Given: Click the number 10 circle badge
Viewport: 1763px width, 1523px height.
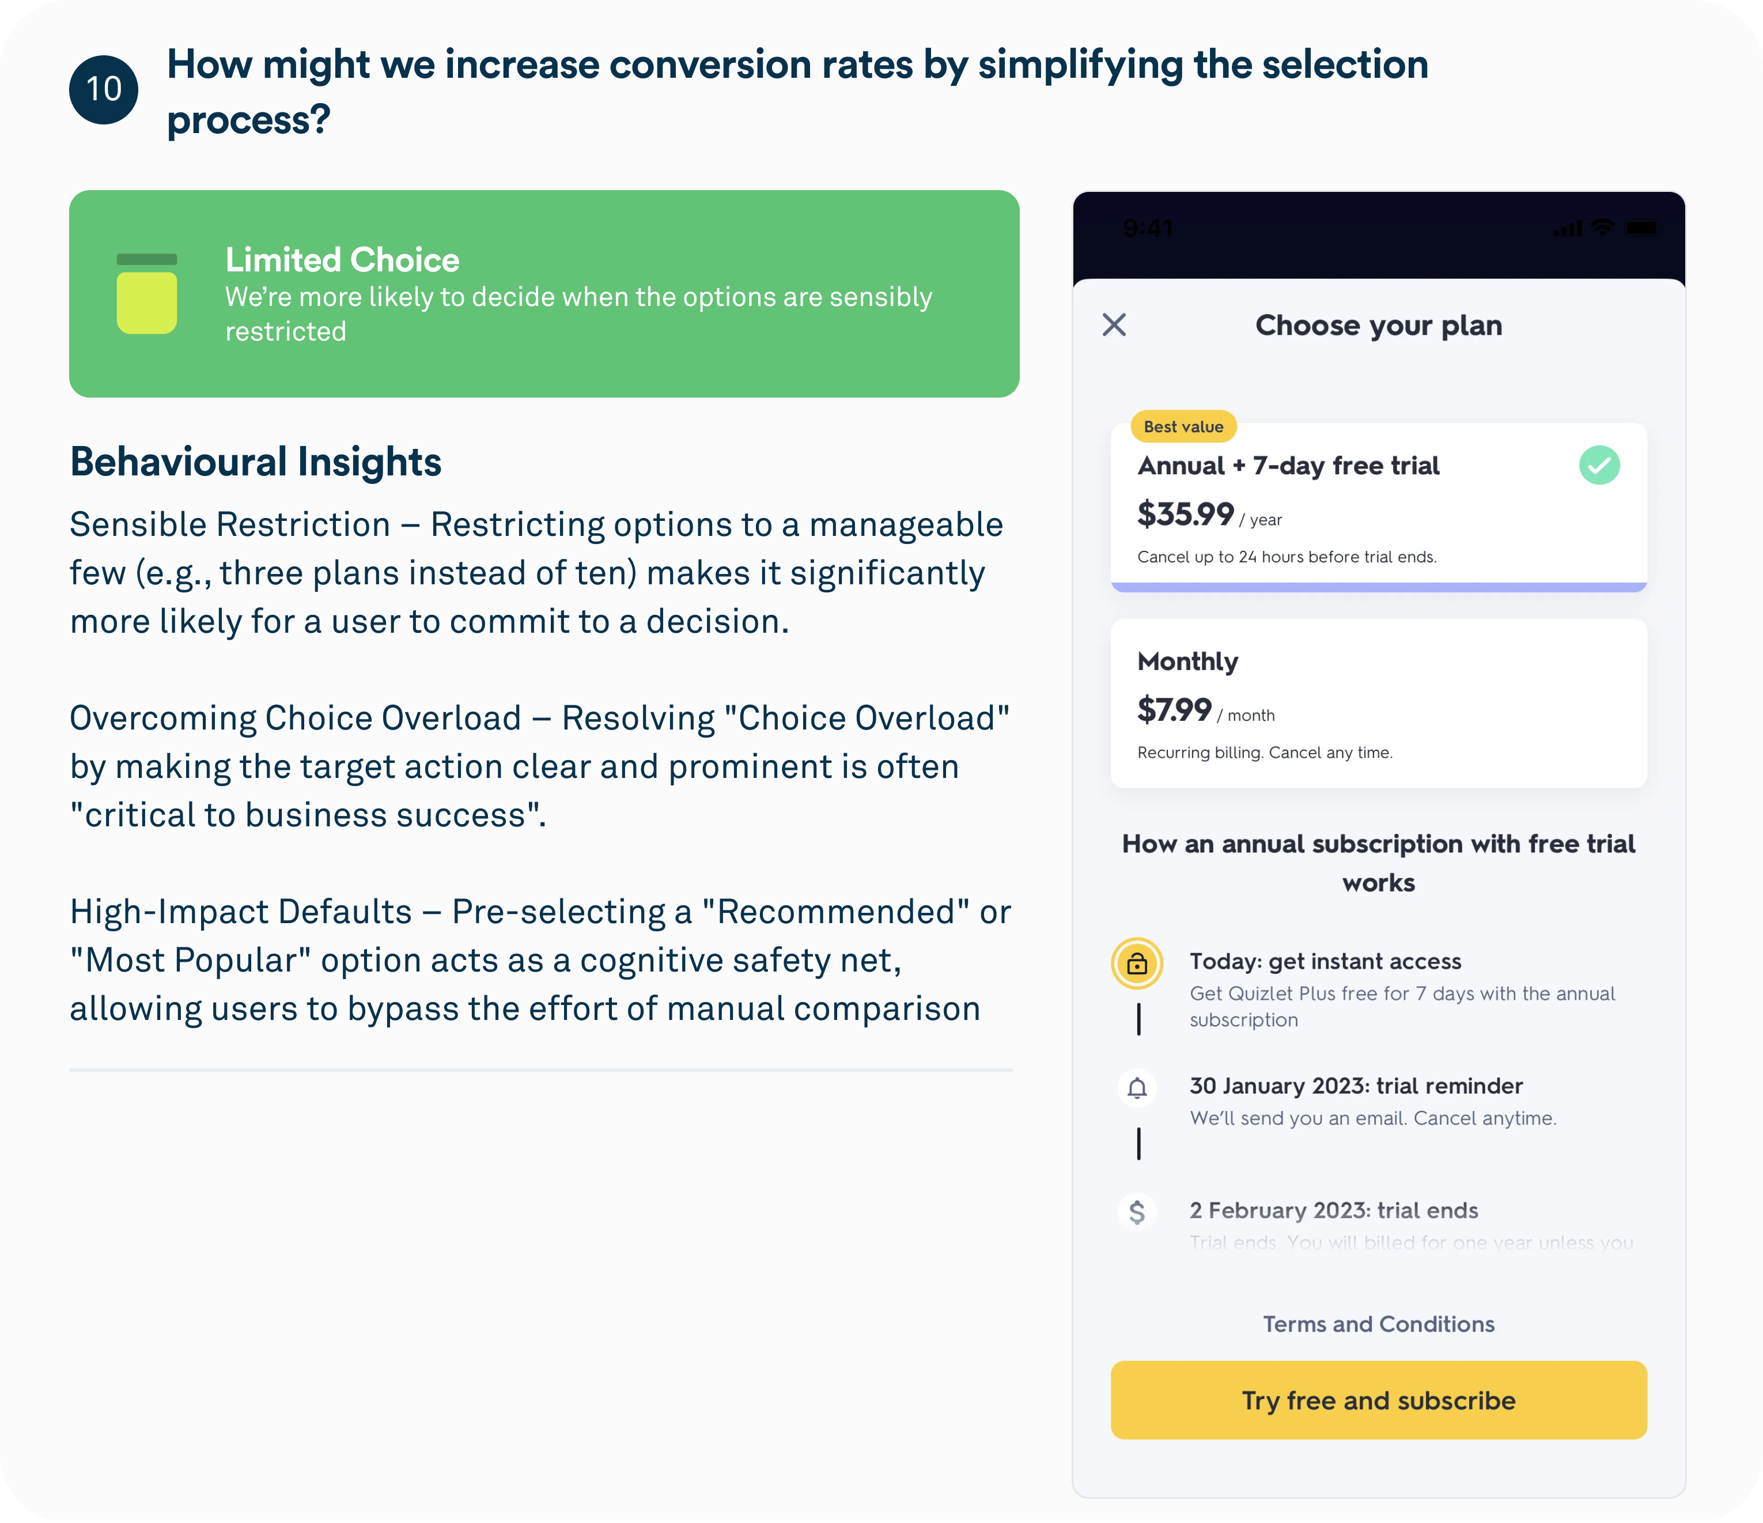Looking at the screenshot, I should click(x=104, y=89).
